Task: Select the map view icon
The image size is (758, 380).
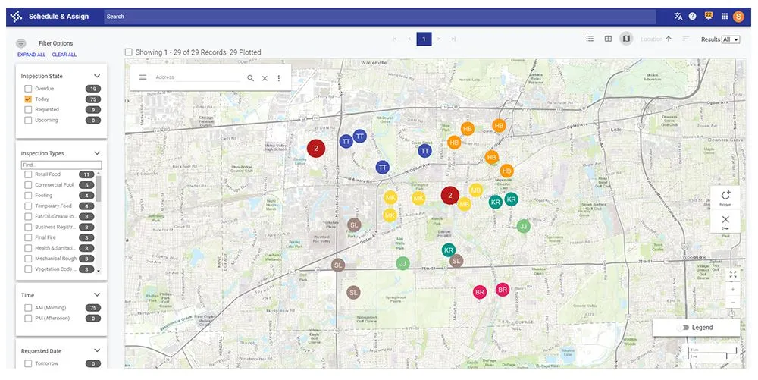Action: coord(627,39)
